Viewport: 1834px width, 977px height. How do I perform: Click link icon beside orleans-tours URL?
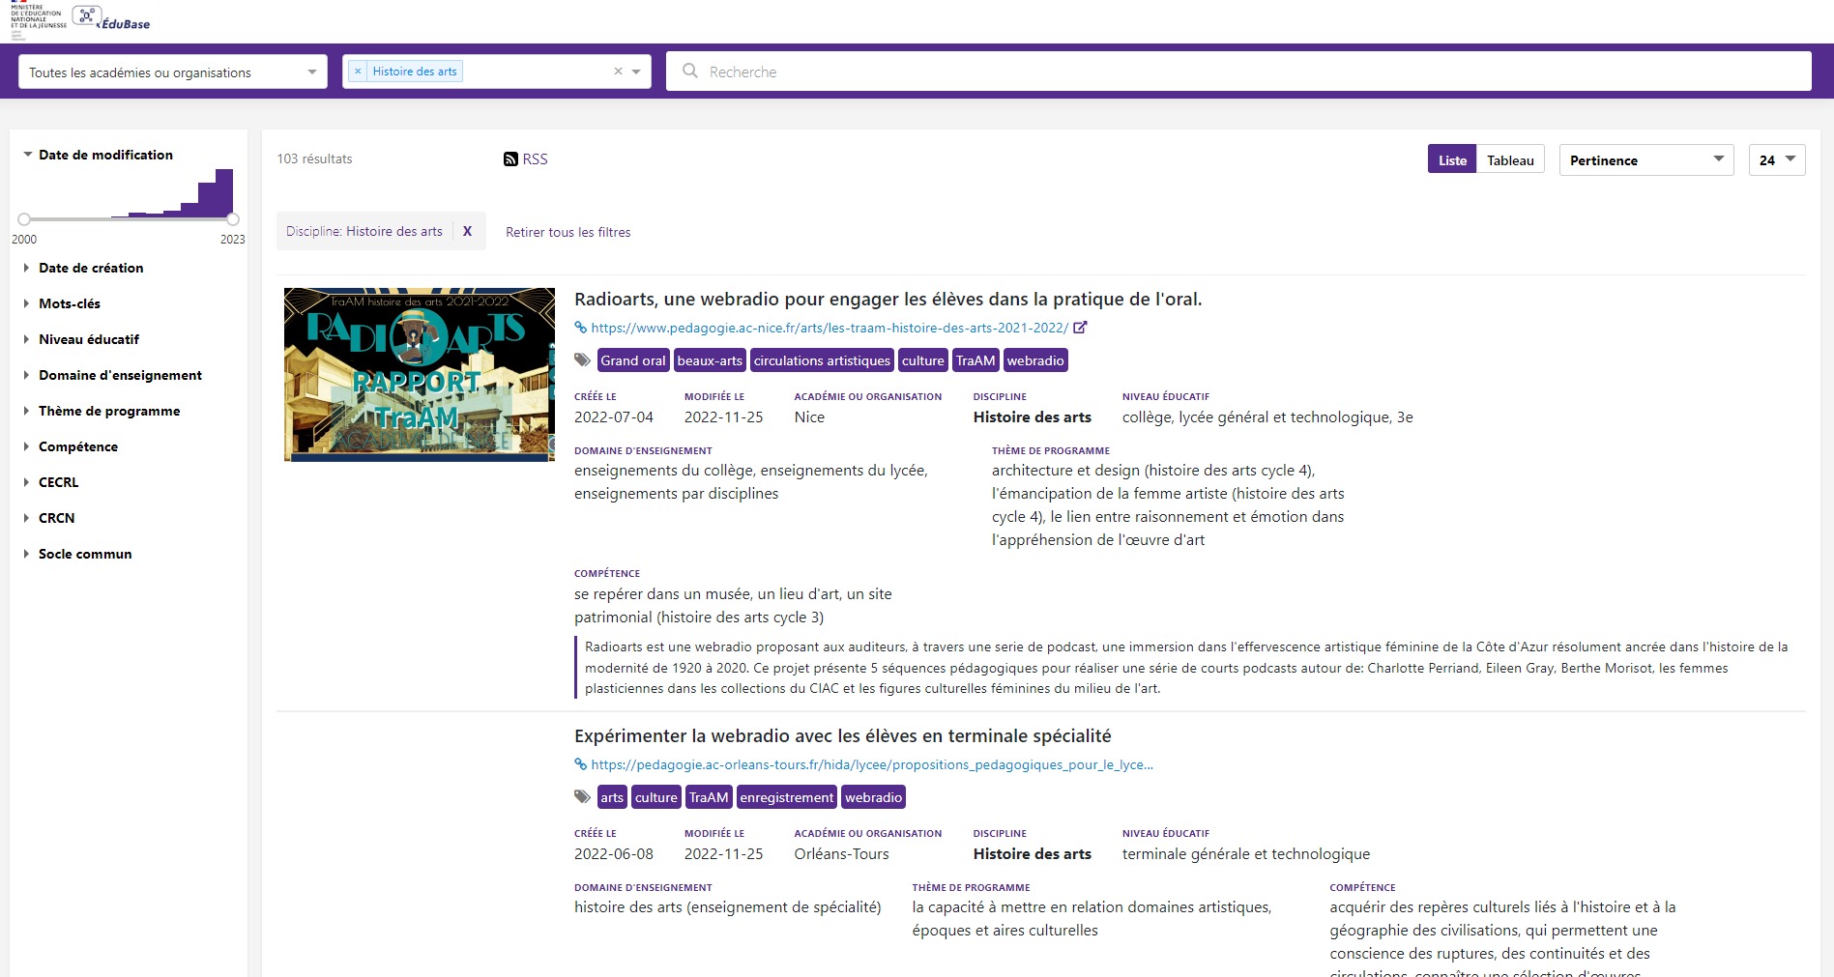(x=581, y=764)
